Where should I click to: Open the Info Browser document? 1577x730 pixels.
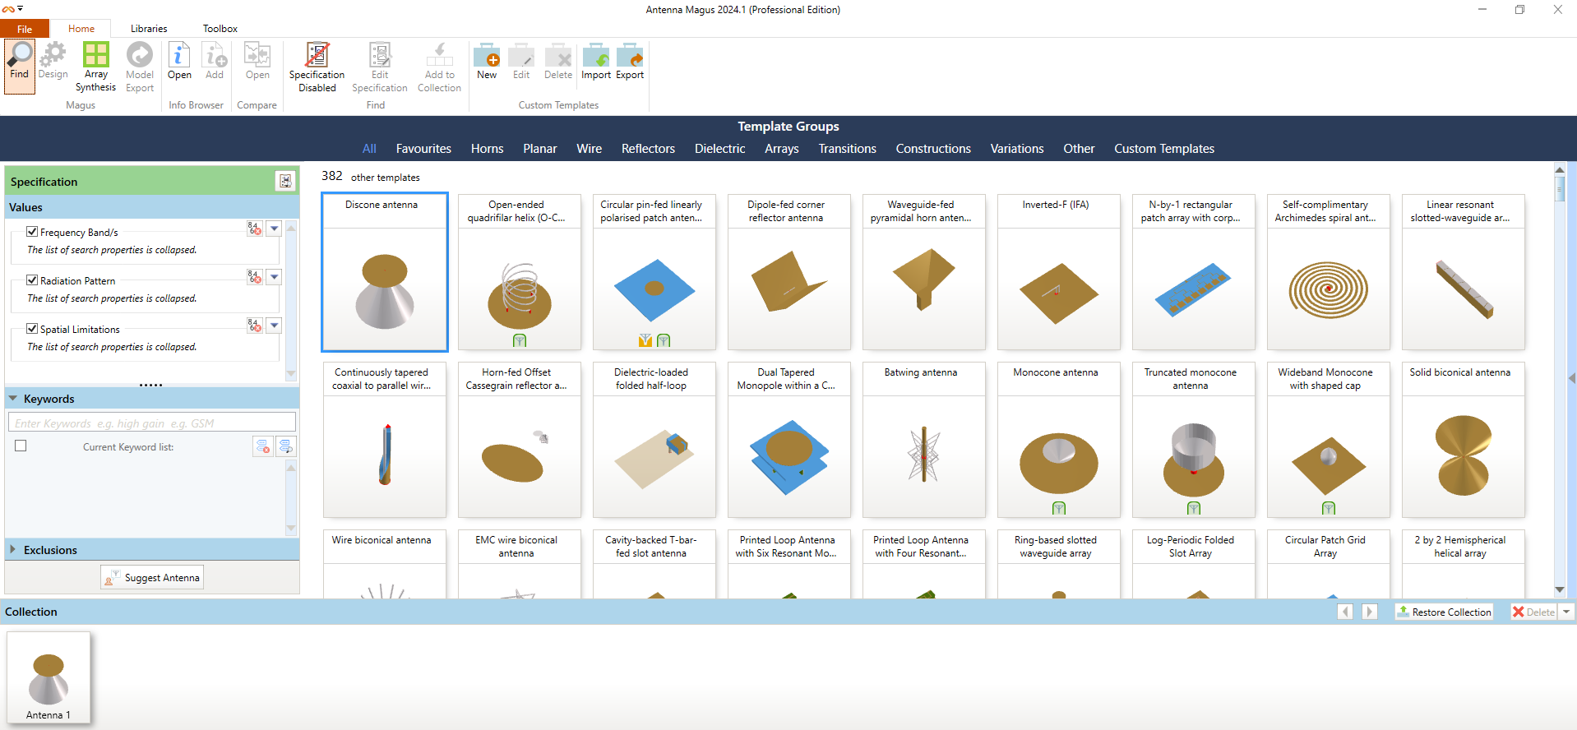(179, 62)
